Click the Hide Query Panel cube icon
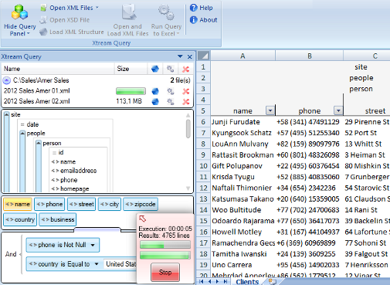Viewport: 390px width, 285px height. (x=19, y=12)
